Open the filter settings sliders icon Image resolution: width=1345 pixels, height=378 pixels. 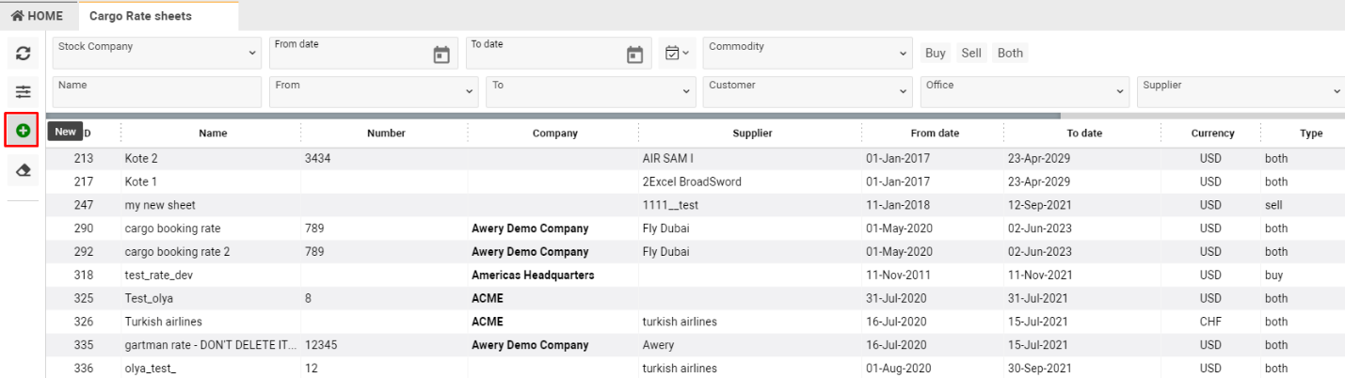(x=24, y=91)
